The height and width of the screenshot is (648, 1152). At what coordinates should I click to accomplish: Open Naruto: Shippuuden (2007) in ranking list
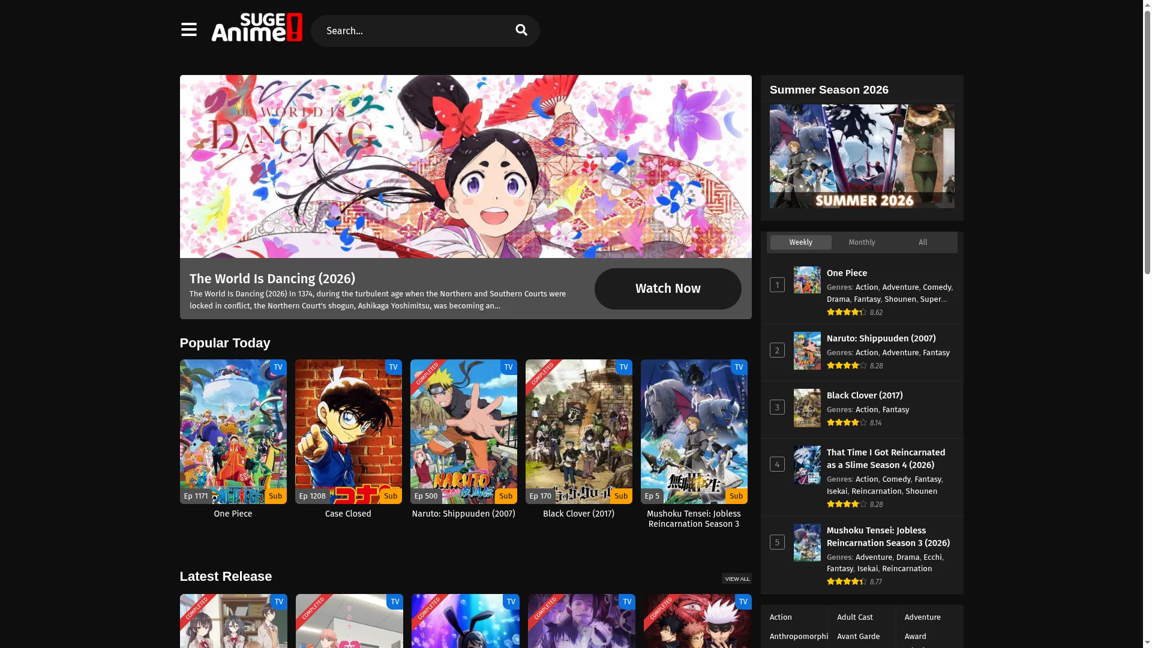click(881, 338)
